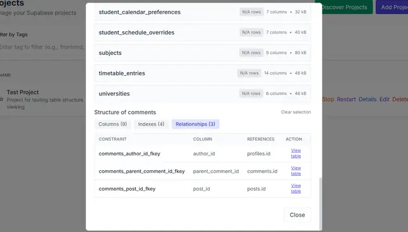Select the subjects table row
Image resolution: width=408 pixels, height=232 pixels.
coord(203,53)
